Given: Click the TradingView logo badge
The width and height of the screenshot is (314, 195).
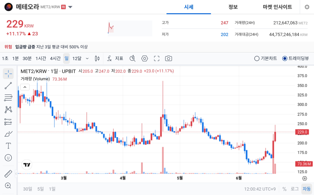Looking at the screenshot, I should [x=27, y=165].
